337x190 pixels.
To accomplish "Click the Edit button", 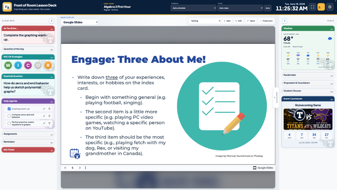I will pyautogui.click(x=239, y=21).
